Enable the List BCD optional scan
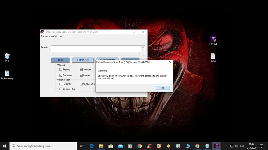 coord(61,84)
